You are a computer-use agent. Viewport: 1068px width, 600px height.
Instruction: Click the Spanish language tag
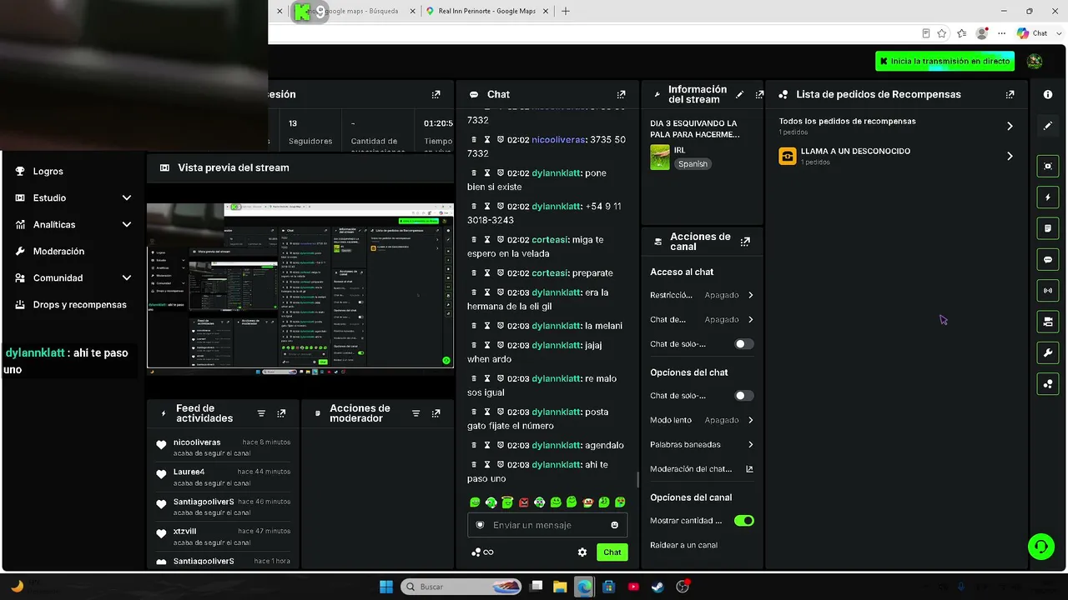(693, 164)
